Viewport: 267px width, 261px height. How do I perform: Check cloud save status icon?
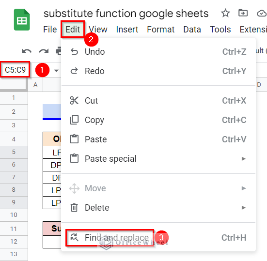262,13
